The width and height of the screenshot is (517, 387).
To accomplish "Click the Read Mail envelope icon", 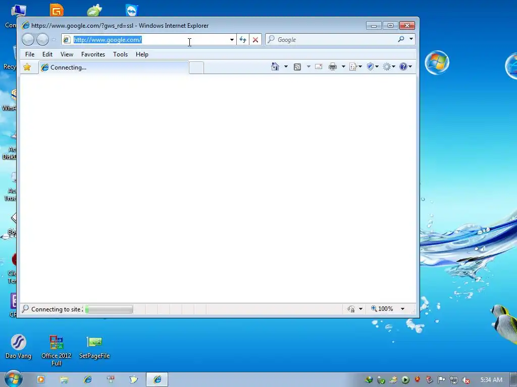I will pyautogui.click(x=319, y=67).
